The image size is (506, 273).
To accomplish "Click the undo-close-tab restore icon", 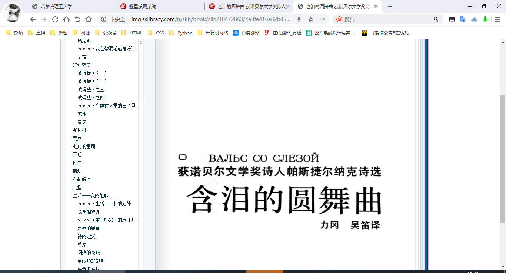I will tap(77, 19).
